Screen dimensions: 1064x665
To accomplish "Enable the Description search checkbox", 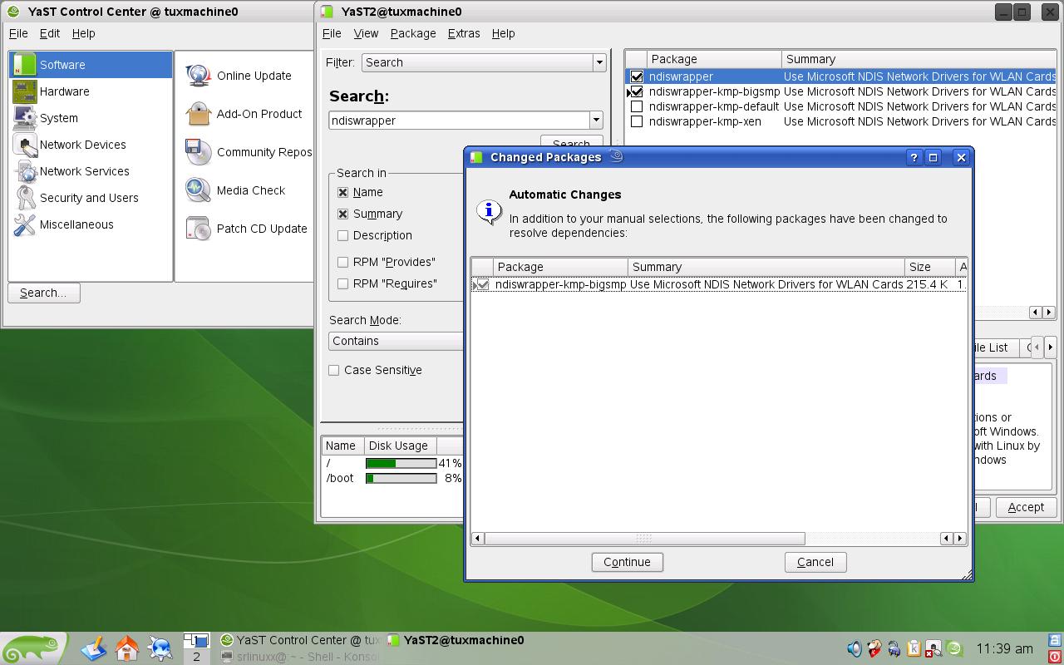I will pyautogui.click(x=342, y=235).
